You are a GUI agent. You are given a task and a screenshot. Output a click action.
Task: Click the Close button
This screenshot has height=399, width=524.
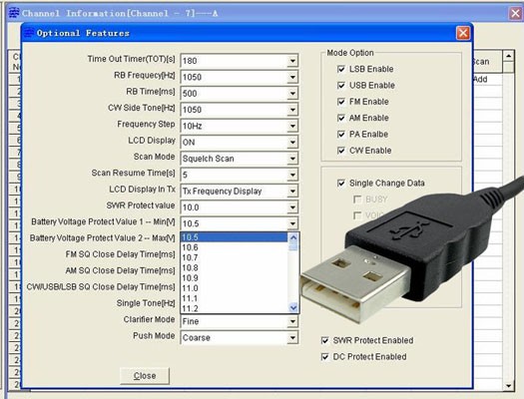tap(145, 376)
